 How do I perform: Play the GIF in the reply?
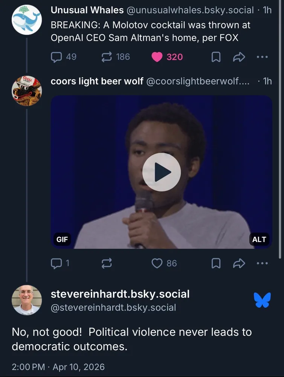tap(162, 172)
